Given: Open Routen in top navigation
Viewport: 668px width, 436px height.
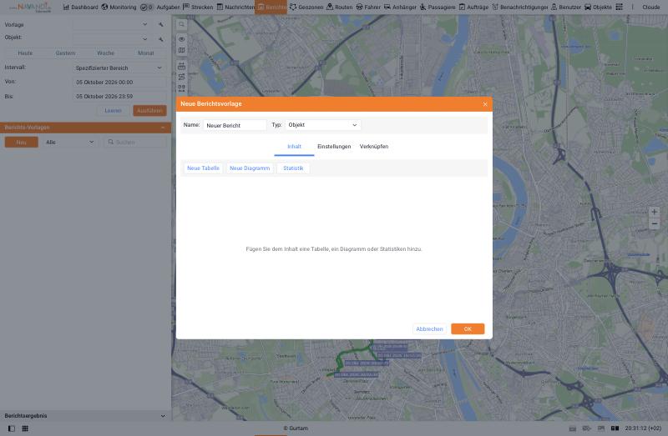Looking at the screenshot, I should tap(339, 8).
